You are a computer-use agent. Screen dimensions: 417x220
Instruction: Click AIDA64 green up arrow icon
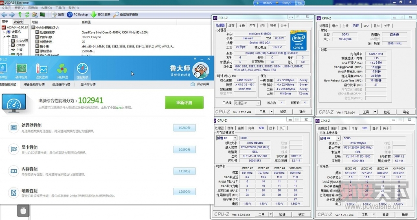coord(20,15)
